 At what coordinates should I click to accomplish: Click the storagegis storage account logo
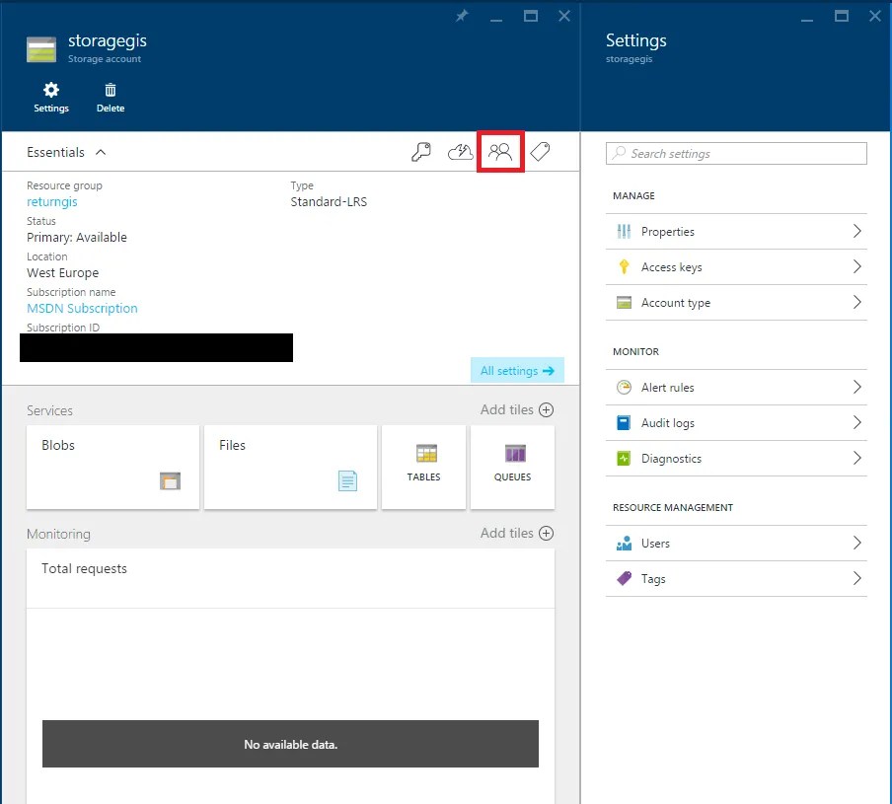click(41, 49)
